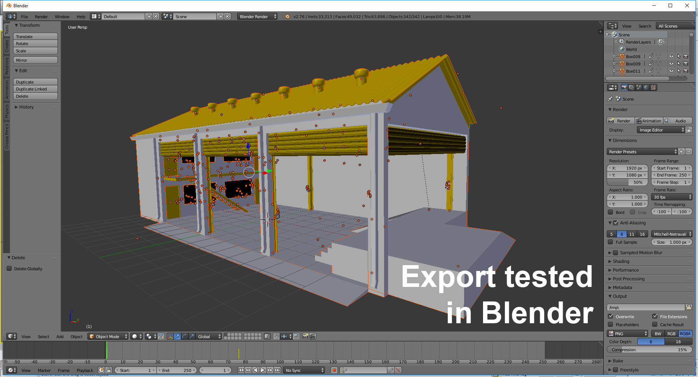The image size is (698, 377).
Task: Select the scale manipulator icon
Action: (192, 336)
